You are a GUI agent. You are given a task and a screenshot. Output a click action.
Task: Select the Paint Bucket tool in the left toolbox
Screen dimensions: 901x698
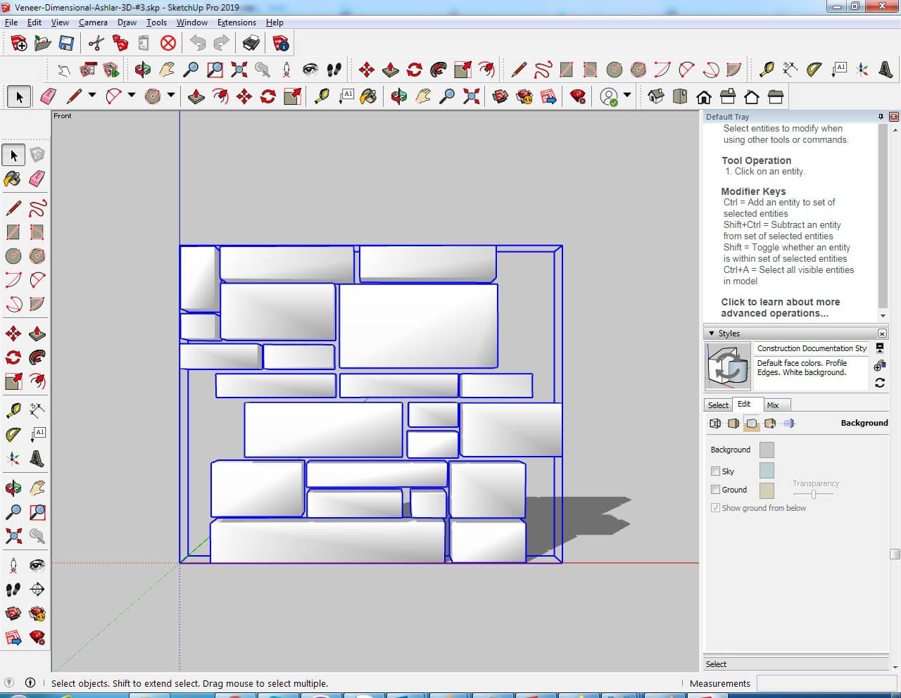[x=13, y=179]
